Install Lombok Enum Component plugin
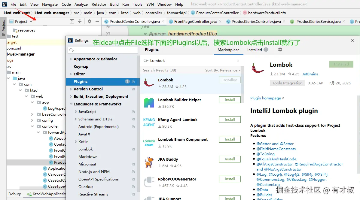 coord(230,139)
